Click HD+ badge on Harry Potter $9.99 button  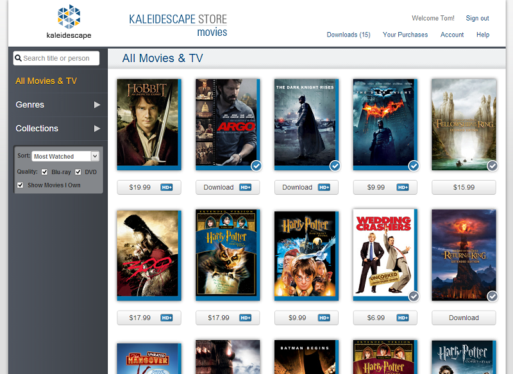point(324,318)
